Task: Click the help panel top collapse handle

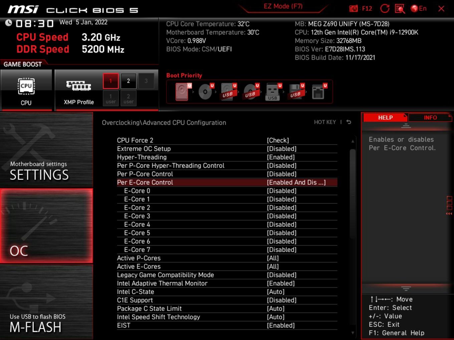Action: (406, 126)
